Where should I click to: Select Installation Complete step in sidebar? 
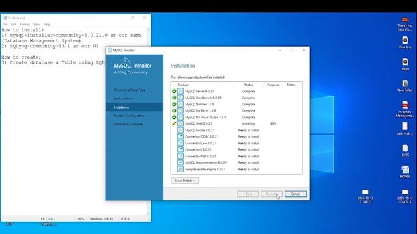point(128,124)
